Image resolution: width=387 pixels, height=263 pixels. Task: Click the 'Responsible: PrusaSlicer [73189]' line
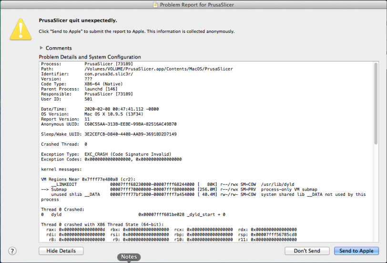coord(87,94)
